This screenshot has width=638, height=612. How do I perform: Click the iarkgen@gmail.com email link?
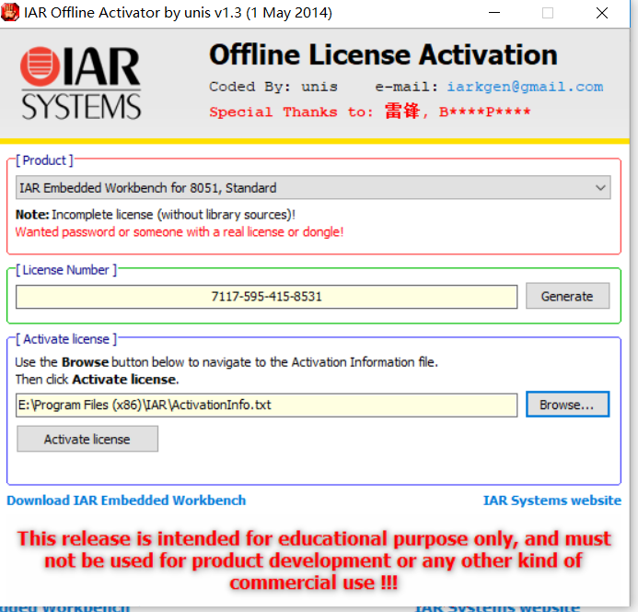pyautogui.click(x=525, y=87)
